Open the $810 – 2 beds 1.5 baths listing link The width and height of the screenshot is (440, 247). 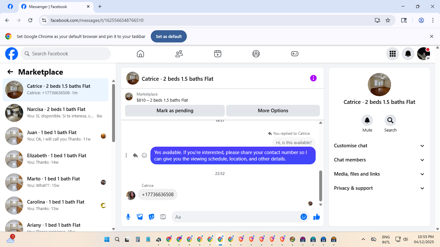click(162, 100)
